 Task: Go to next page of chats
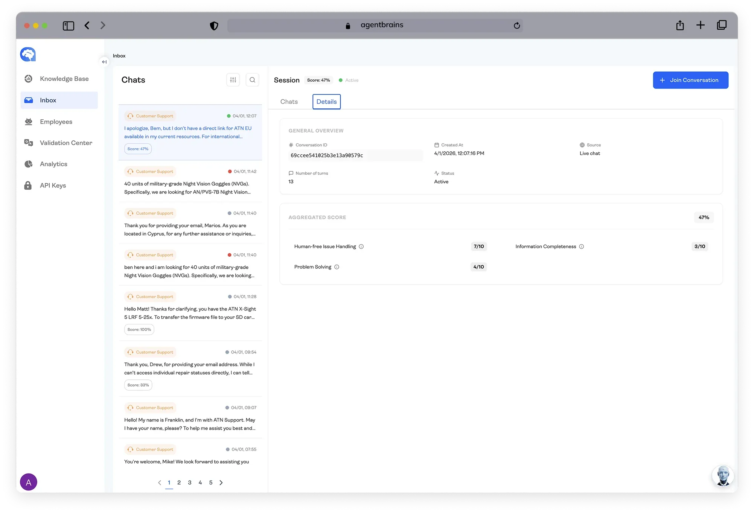[221, 483]
